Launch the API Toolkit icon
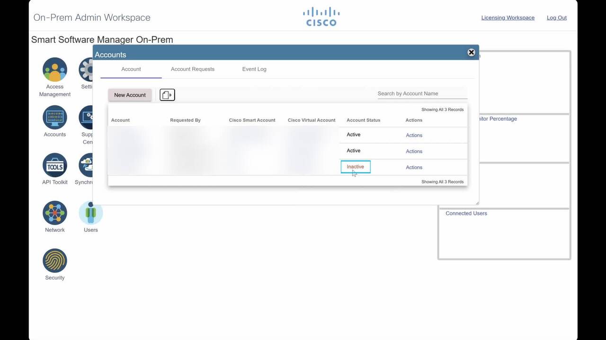Screen dimensions: 606x340 click(x=54, y=165)
